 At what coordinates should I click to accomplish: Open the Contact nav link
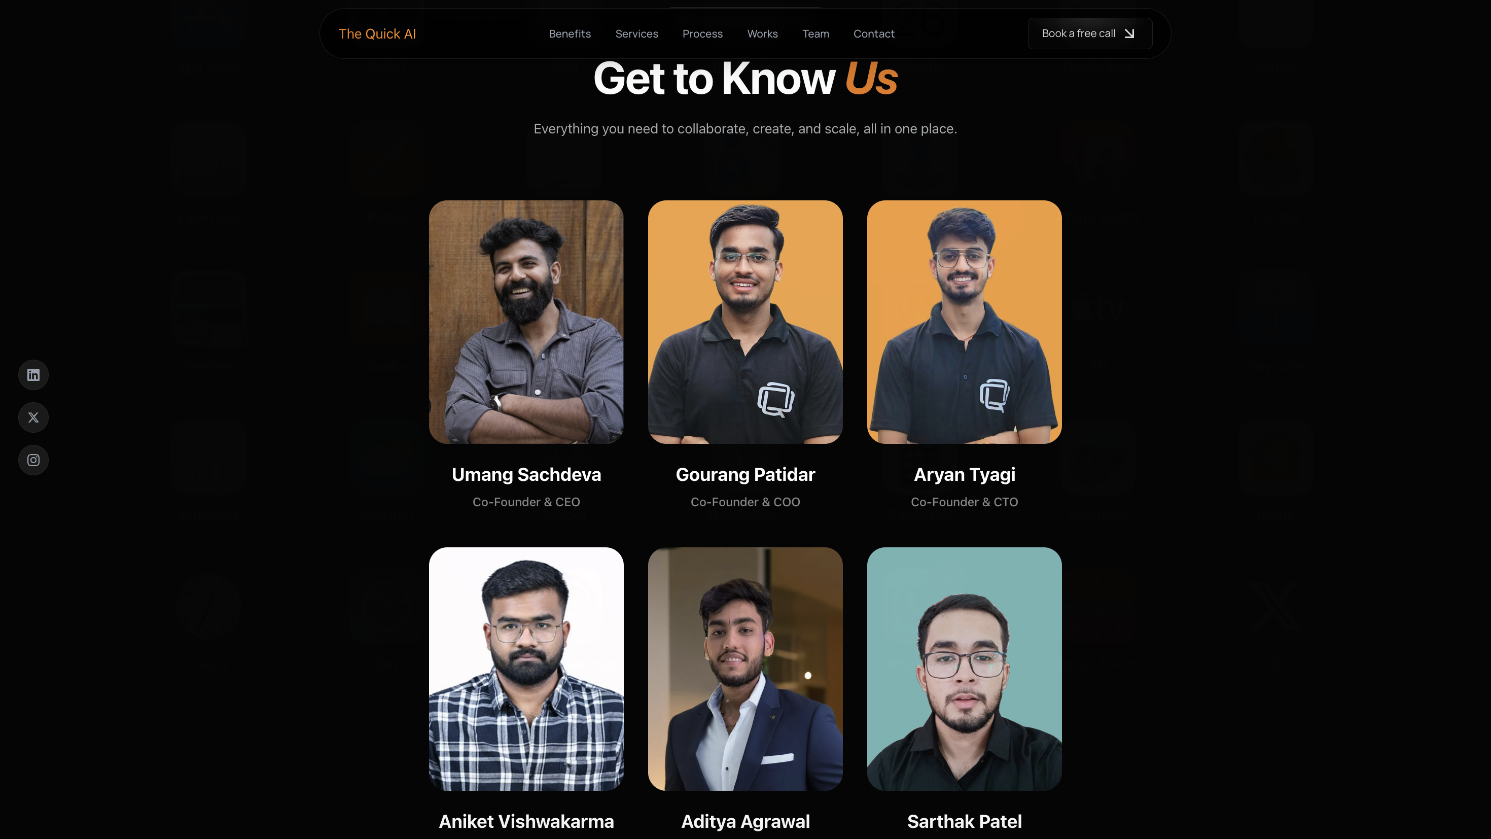874,33
